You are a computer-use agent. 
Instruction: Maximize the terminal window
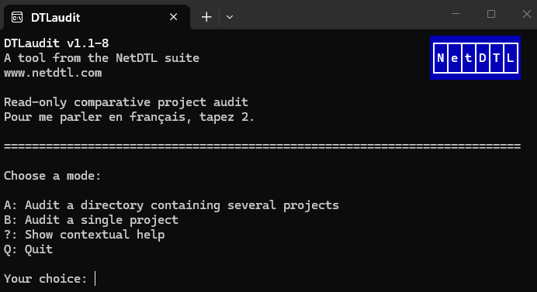tap(491, 14)
